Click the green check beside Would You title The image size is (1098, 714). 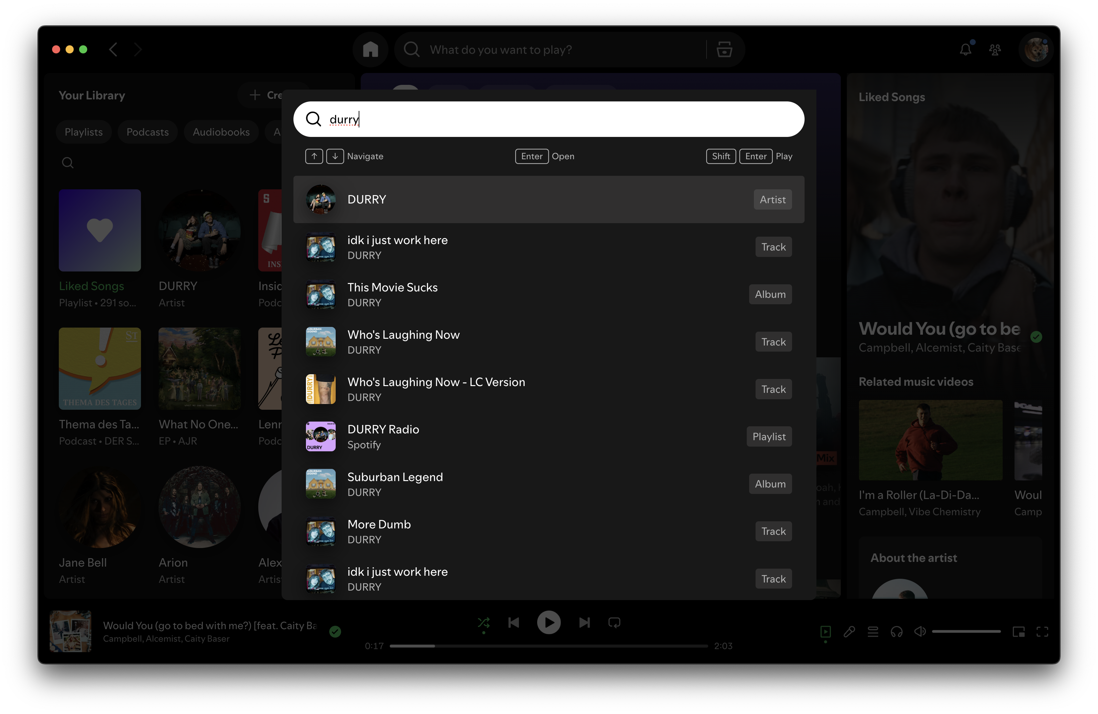point(1036,337)
